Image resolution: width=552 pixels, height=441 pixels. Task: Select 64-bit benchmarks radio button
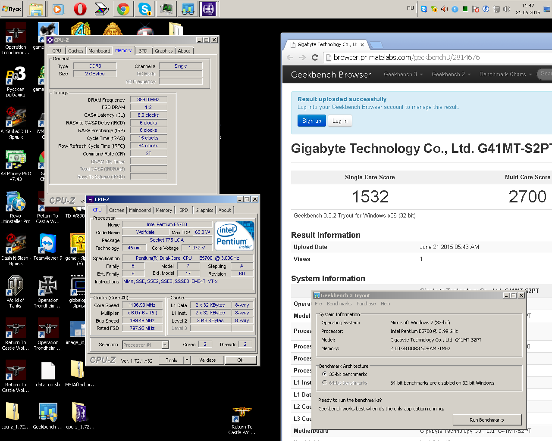tap(324, 382)
